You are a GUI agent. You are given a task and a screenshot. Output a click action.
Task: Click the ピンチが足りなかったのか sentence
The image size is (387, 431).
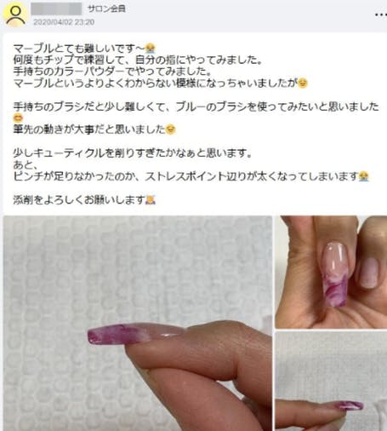tap(185, 176)
